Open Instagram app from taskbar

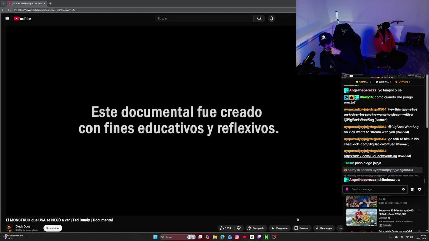point(237,237)
